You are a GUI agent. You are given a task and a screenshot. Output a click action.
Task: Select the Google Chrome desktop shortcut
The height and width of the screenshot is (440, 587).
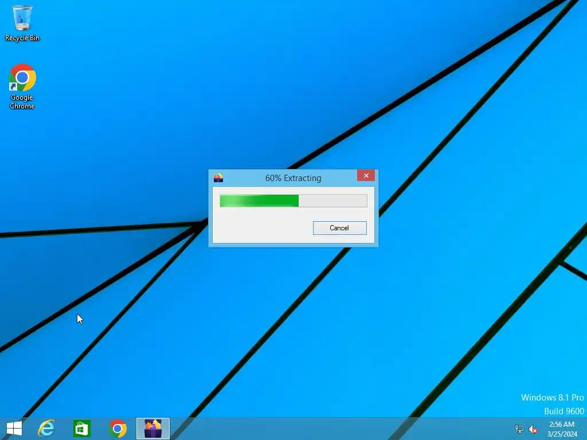(x=22, y=87)
